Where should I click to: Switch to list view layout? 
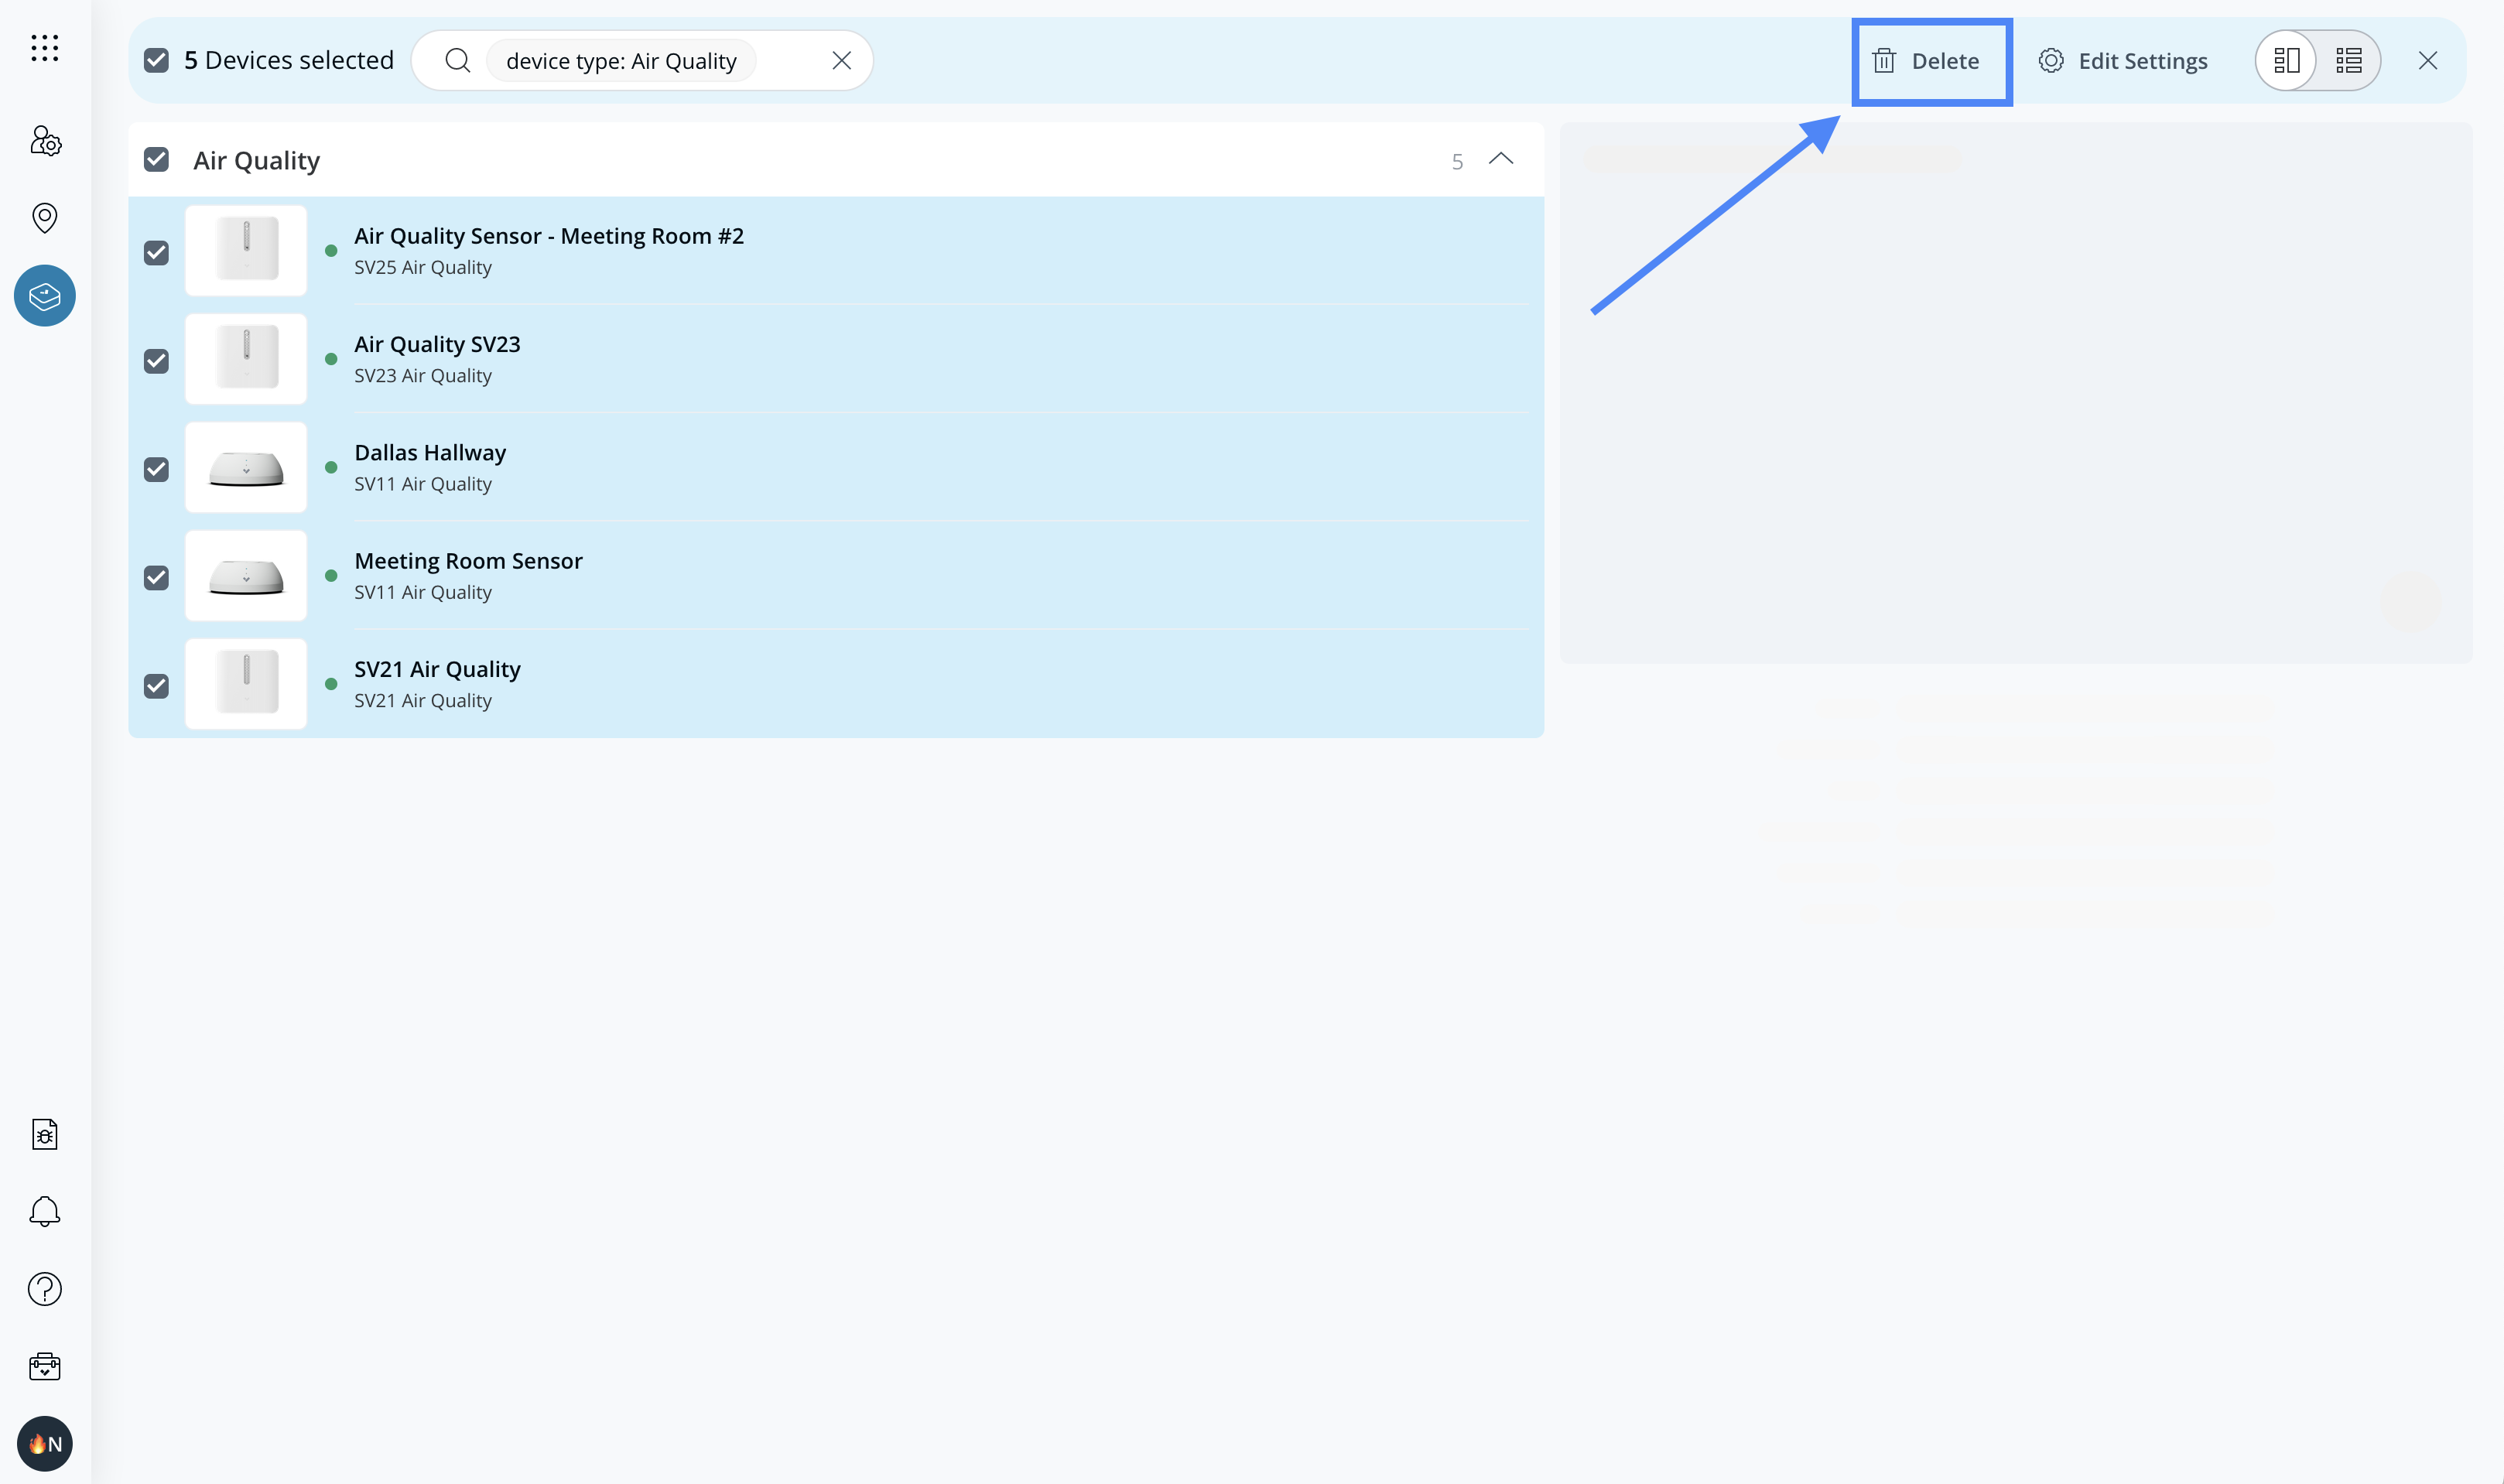pos(2348,61)
